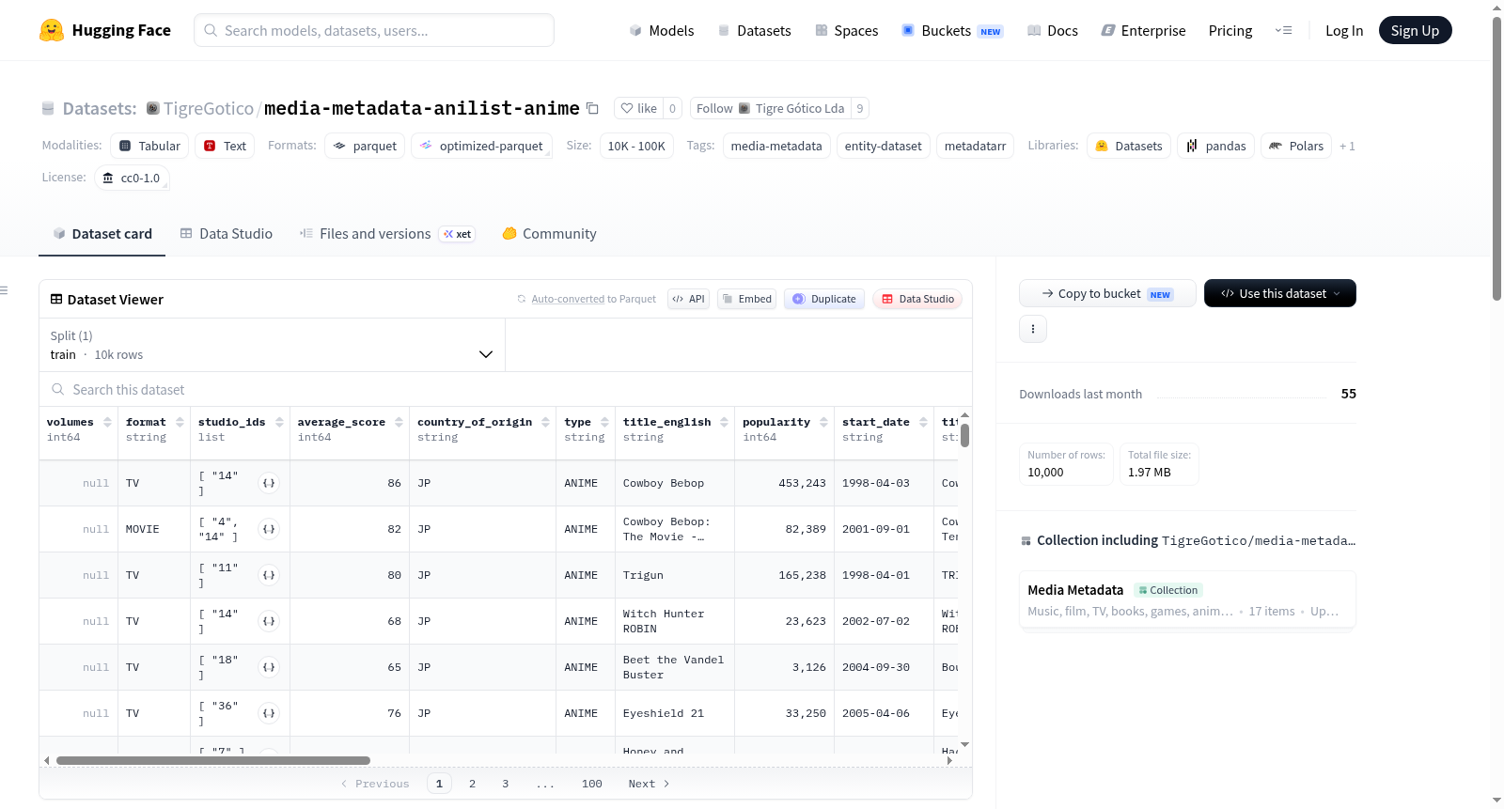Viewport: 1504px width, 809px height.
Task: Sort by the popularity column
Action: pos(823,422)
